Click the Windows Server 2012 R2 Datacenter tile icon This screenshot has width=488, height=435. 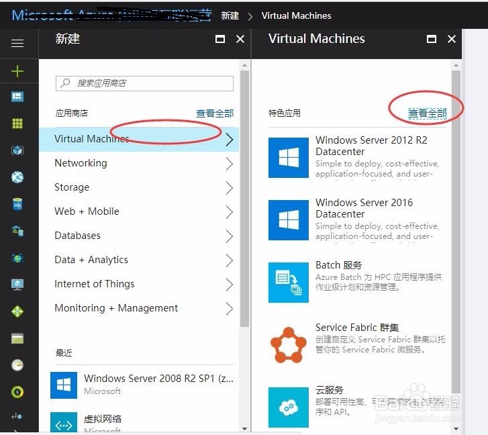(x=289, y=158)
